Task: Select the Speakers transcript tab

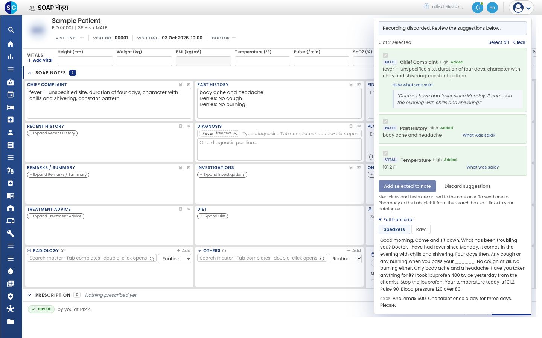Action: click(x=394, y=229)
